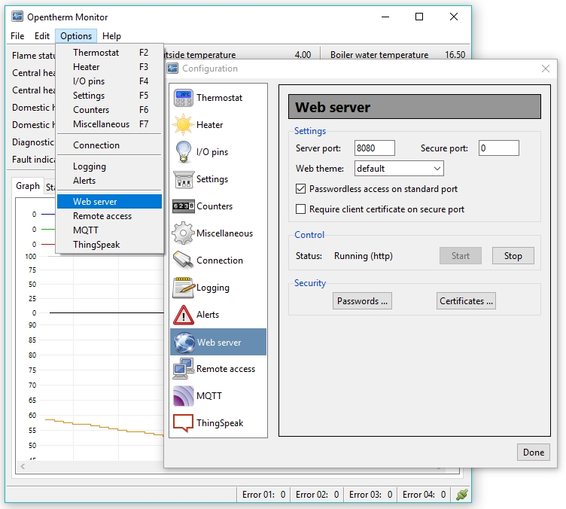Switch to the Graph tab
Screen dimensions: 566x509
pos(28,186)
